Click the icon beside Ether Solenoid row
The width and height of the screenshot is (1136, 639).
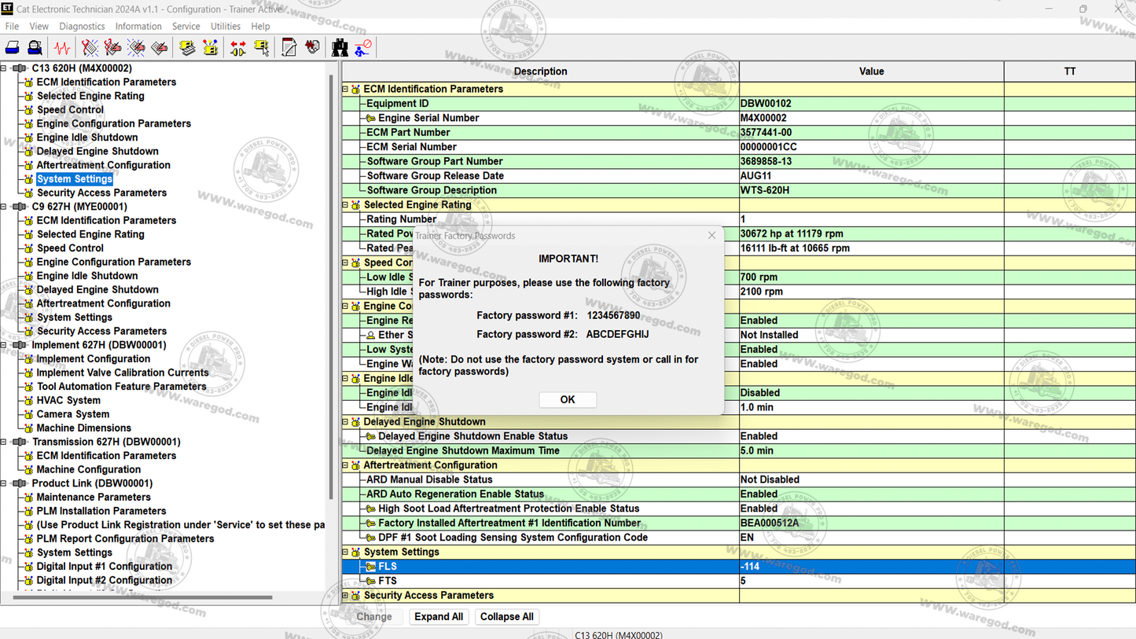tap(370, 335)
